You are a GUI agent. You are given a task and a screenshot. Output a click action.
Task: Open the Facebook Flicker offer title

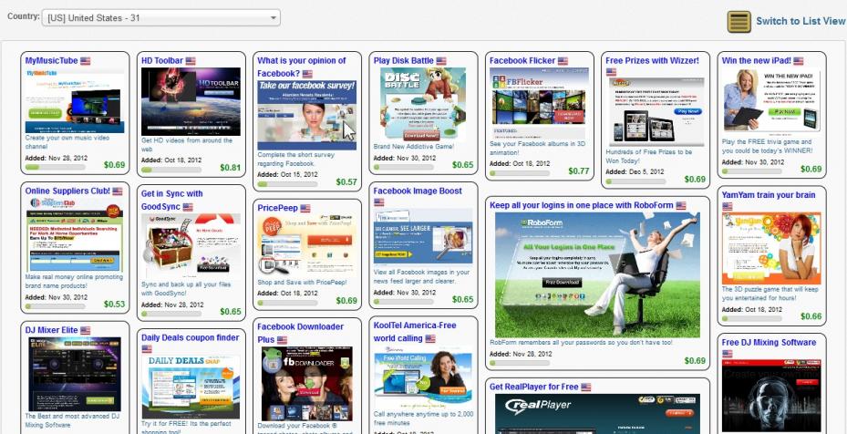pos(522,60)
